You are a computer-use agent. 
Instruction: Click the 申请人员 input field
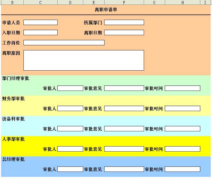click(41, 22)
